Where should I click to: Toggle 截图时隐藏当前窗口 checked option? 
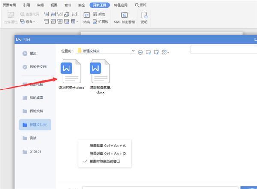(x=105, y=162)
